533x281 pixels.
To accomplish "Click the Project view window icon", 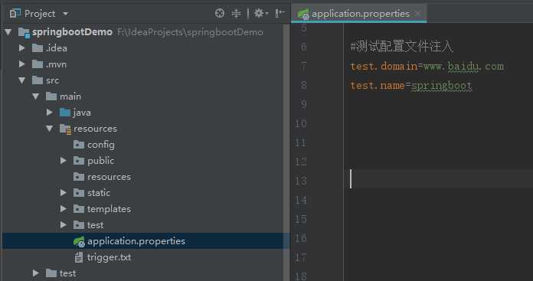I will tap(15, 13).
